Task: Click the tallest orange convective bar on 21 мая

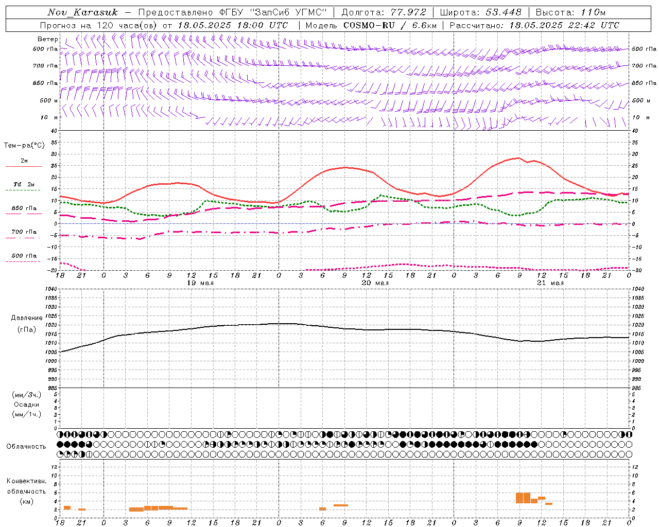Action: (523, 498)
